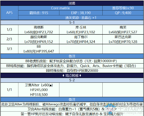Select the AP5 cell
Image resolution: width=144 pixels, height=116 pixels.
coord(9,13)
